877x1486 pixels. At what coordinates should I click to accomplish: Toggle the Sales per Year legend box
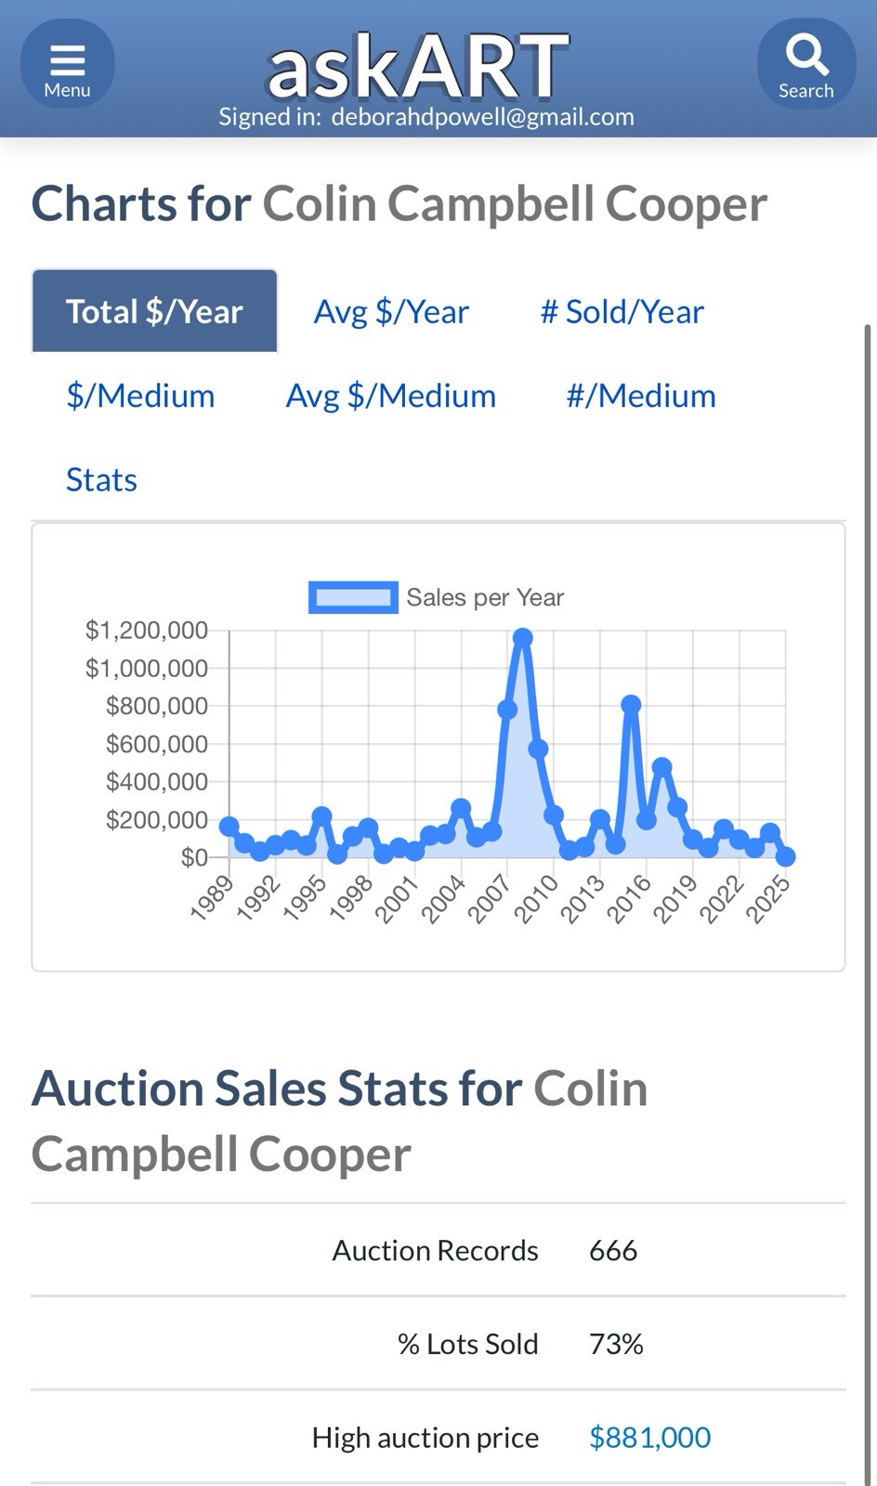[353, 597]
